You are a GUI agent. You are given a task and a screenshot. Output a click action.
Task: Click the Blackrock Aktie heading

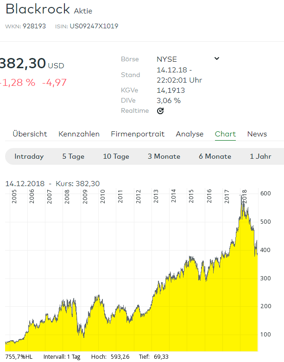click(49, 9)
